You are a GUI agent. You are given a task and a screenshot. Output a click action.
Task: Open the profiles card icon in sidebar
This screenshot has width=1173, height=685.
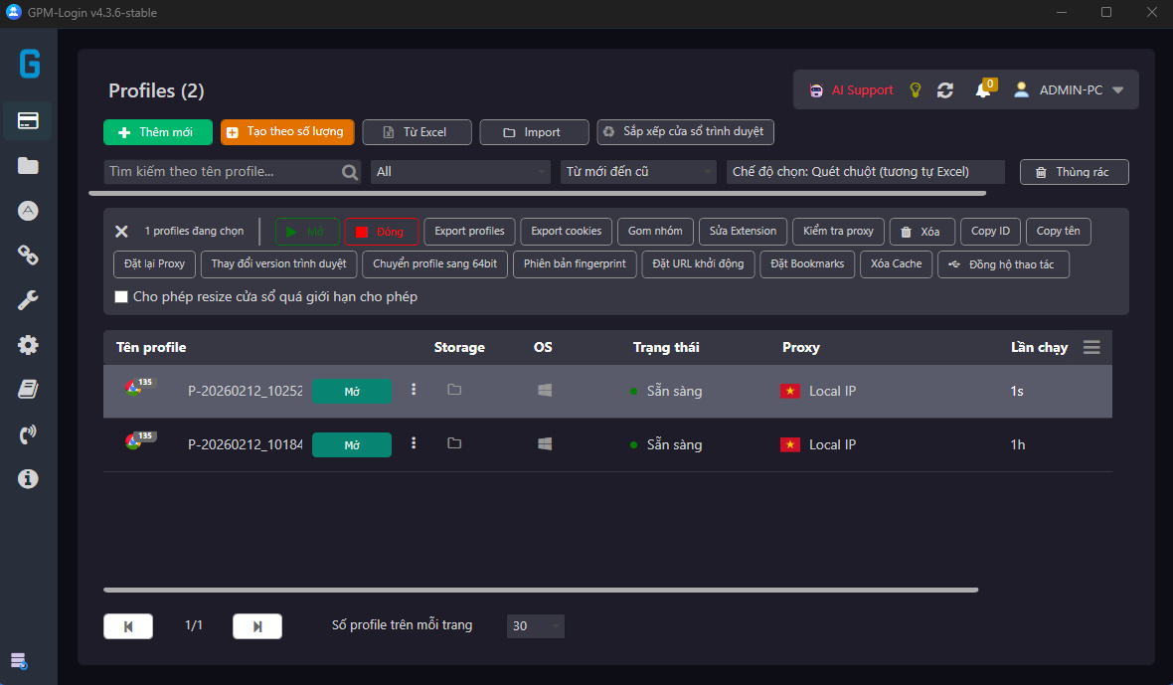[x=28, y=120]
